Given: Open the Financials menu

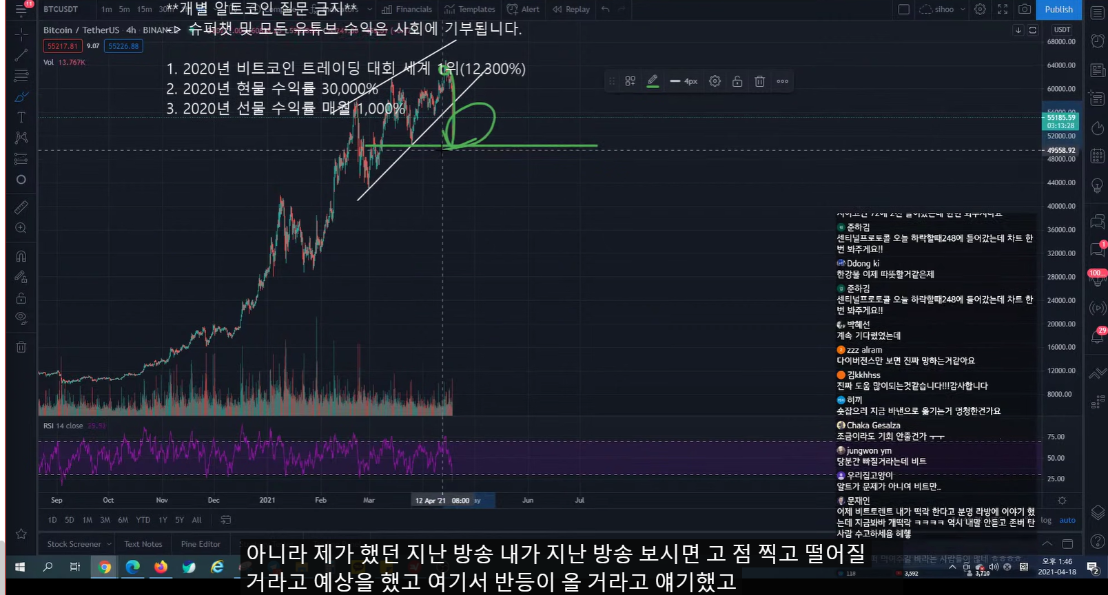Looking at the screenshot, I should tap(407, 10).
